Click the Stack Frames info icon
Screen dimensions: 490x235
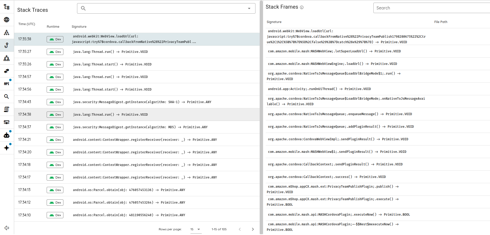pyautogui.click(x=302, y=7)
